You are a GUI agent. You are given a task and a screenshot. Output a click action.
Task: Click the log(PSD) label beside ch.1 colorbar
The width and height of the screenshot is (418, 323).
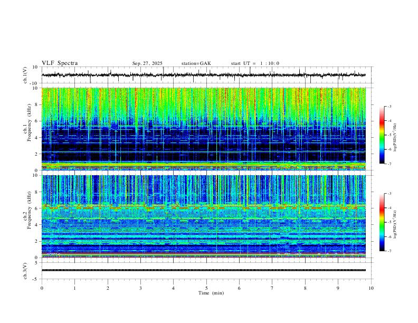pyautogui.click(x=395, y=138)
